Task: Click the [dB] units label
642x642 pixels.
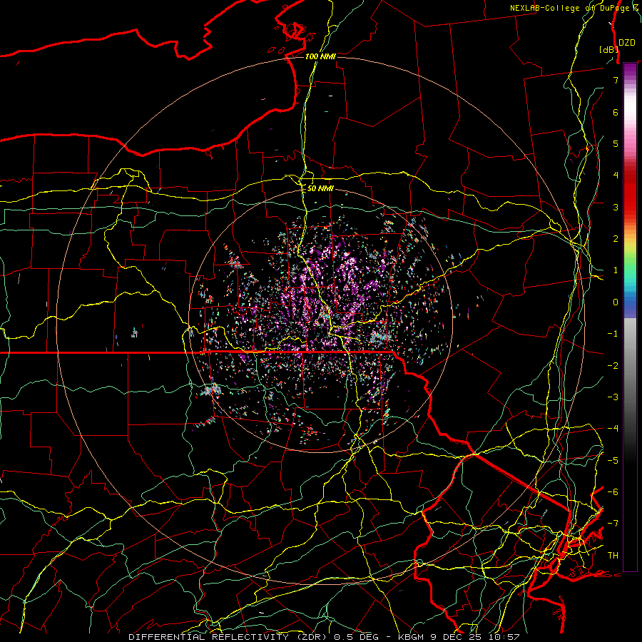Action: point(608,49)
